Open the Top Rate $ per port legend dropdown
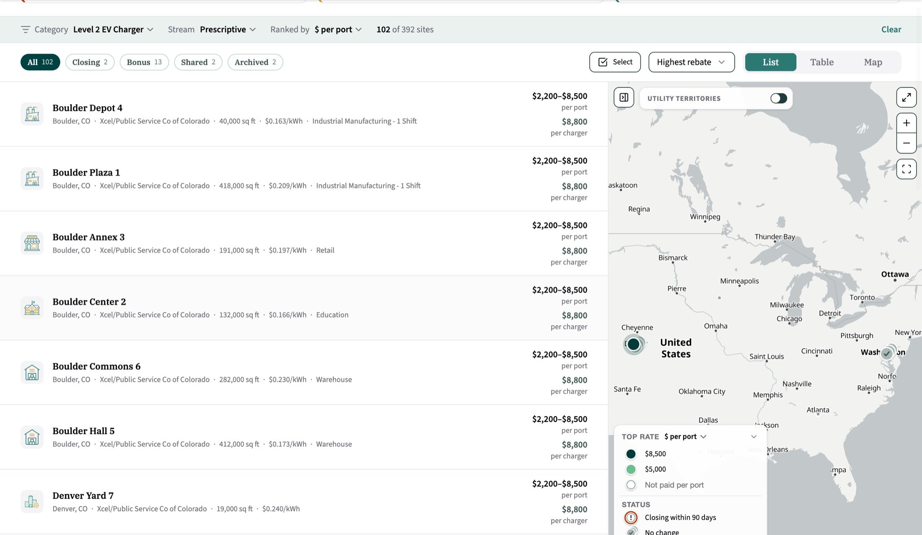922x535 pixels. click(x=685, y=437)
